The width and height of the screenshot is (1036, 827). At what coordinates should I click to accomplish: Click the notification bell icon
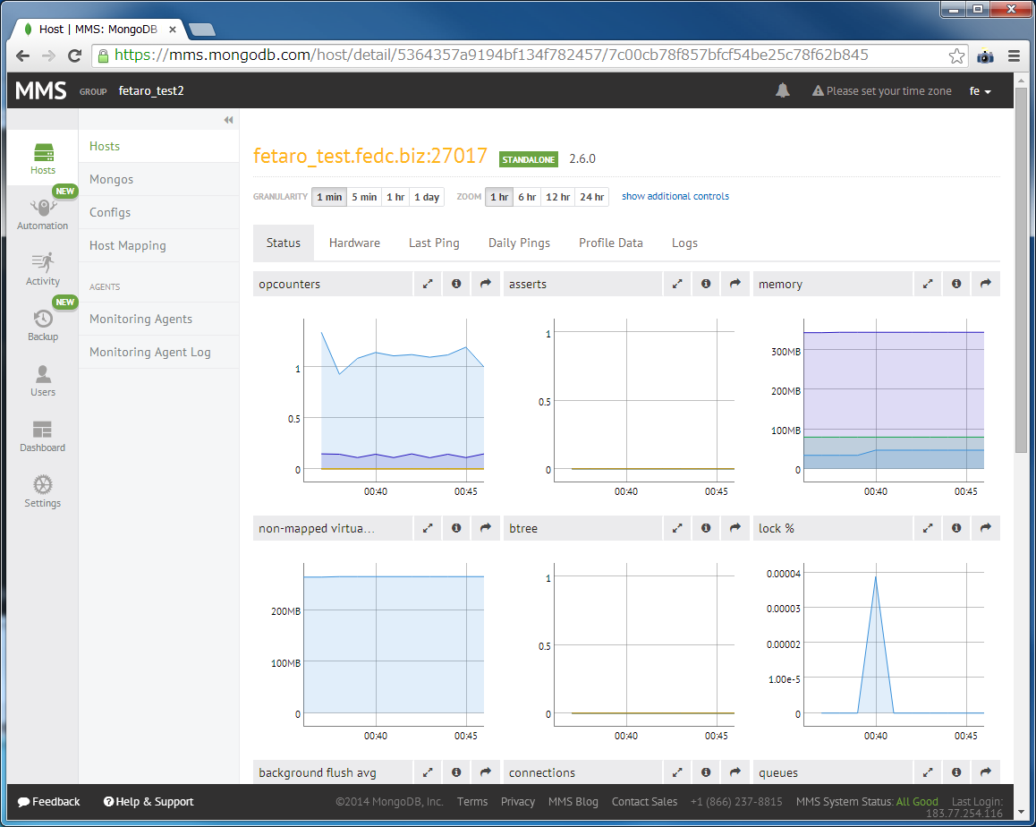click(x=782, y=90)
